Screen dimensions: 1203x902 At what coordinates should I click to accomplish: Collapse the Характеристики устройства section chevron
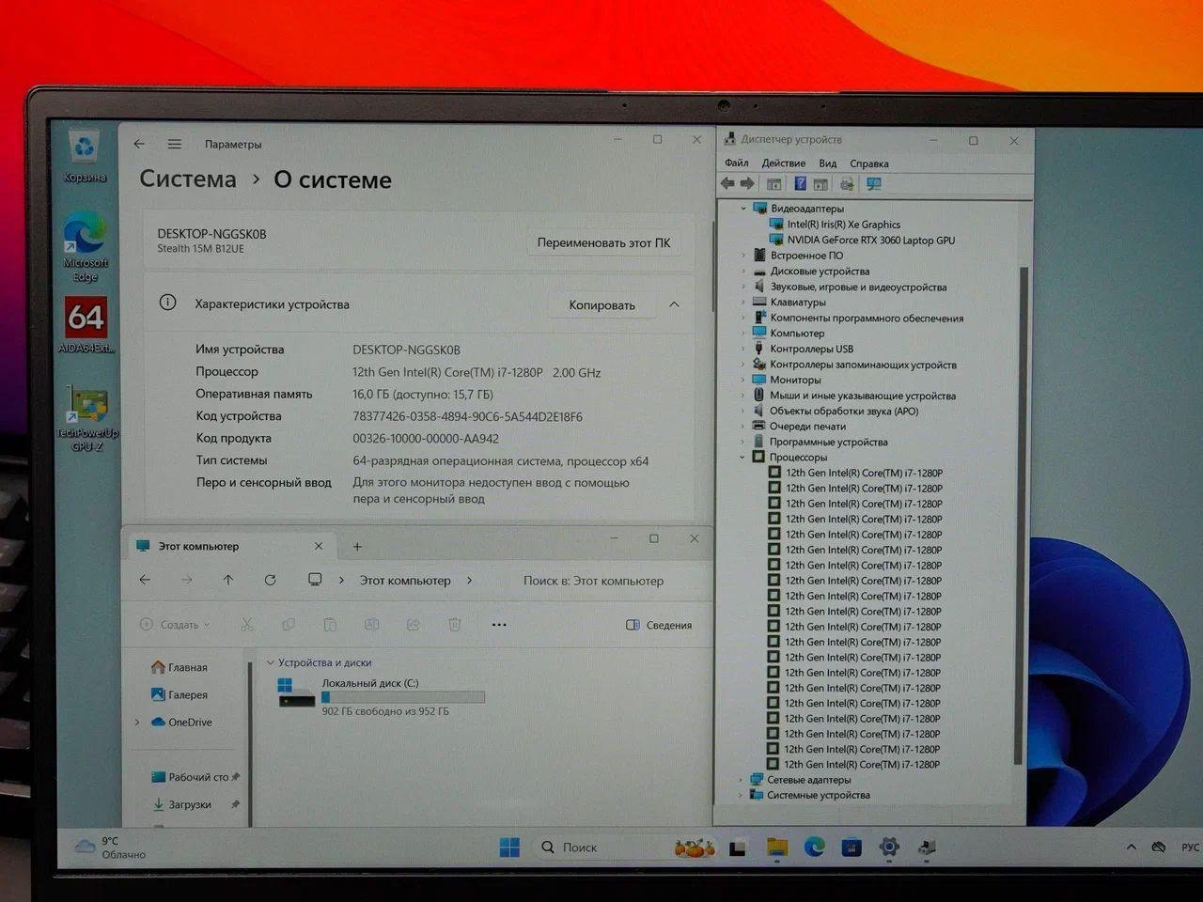pyautogui.click(x=674, y=304)
